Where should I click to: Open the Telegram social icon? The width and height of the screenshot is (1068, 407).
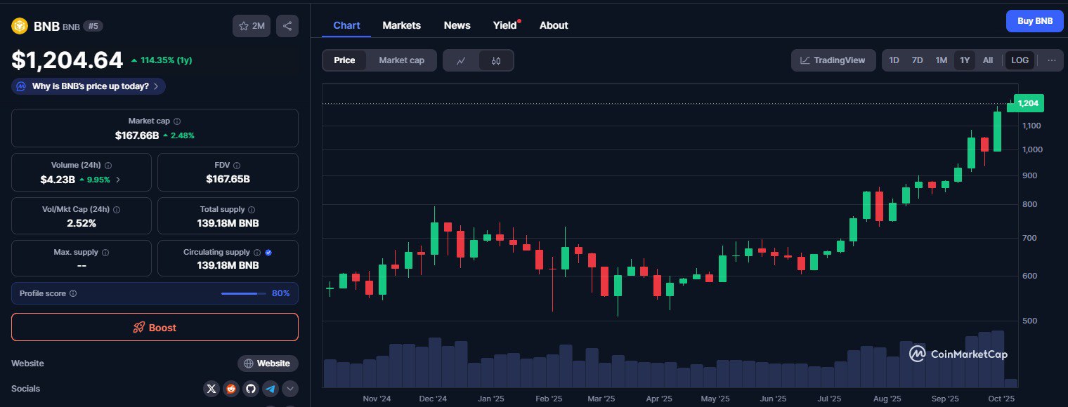tap(271, 389)
